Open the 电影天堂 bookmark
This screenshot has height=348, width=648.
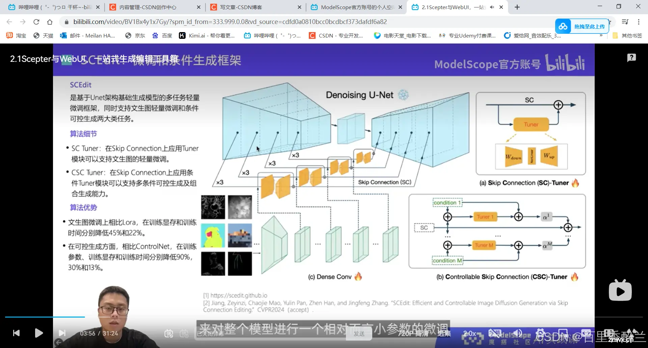click(x=402, y=35)
